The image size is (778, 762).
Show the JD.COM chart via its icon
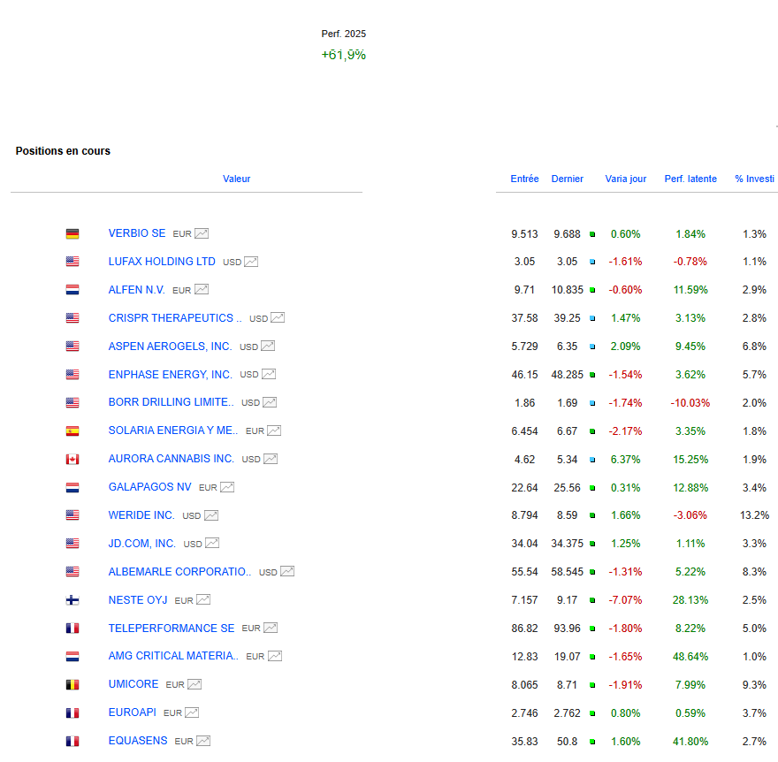click(212, 544)
